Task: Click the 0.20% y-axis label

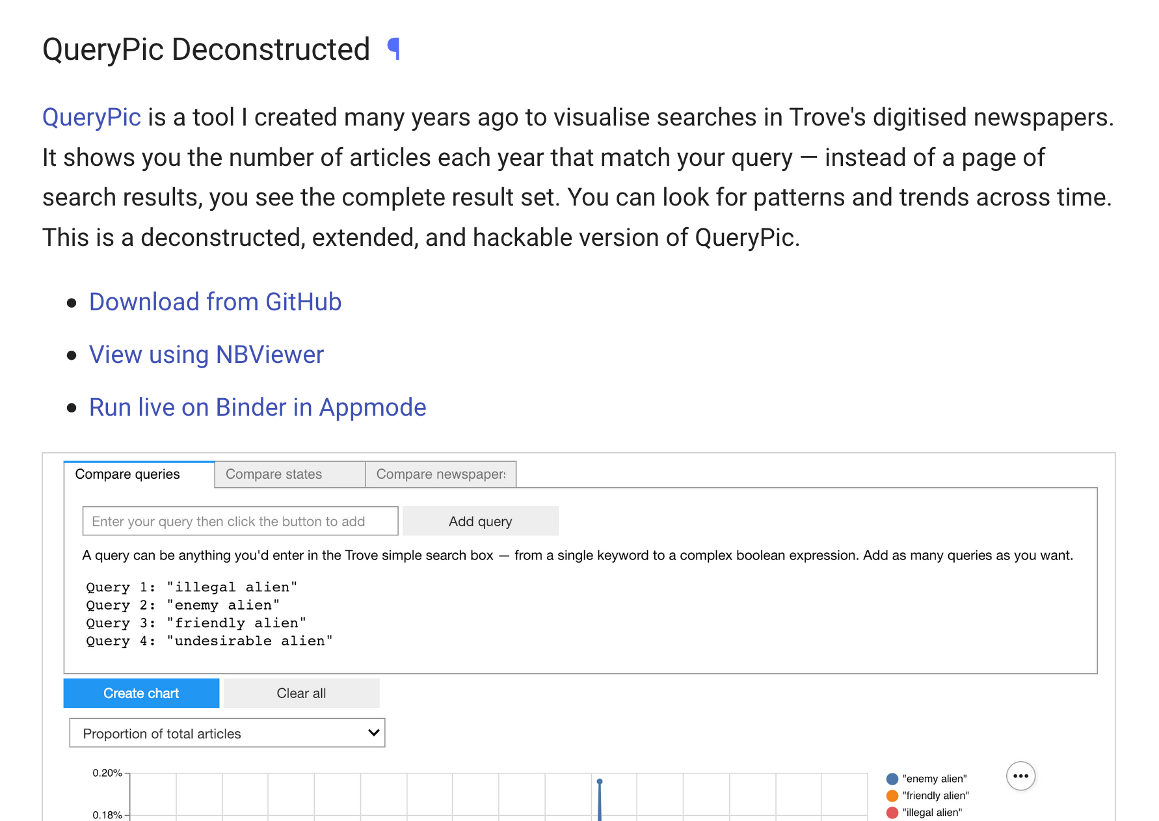Action: pos(107,773)
